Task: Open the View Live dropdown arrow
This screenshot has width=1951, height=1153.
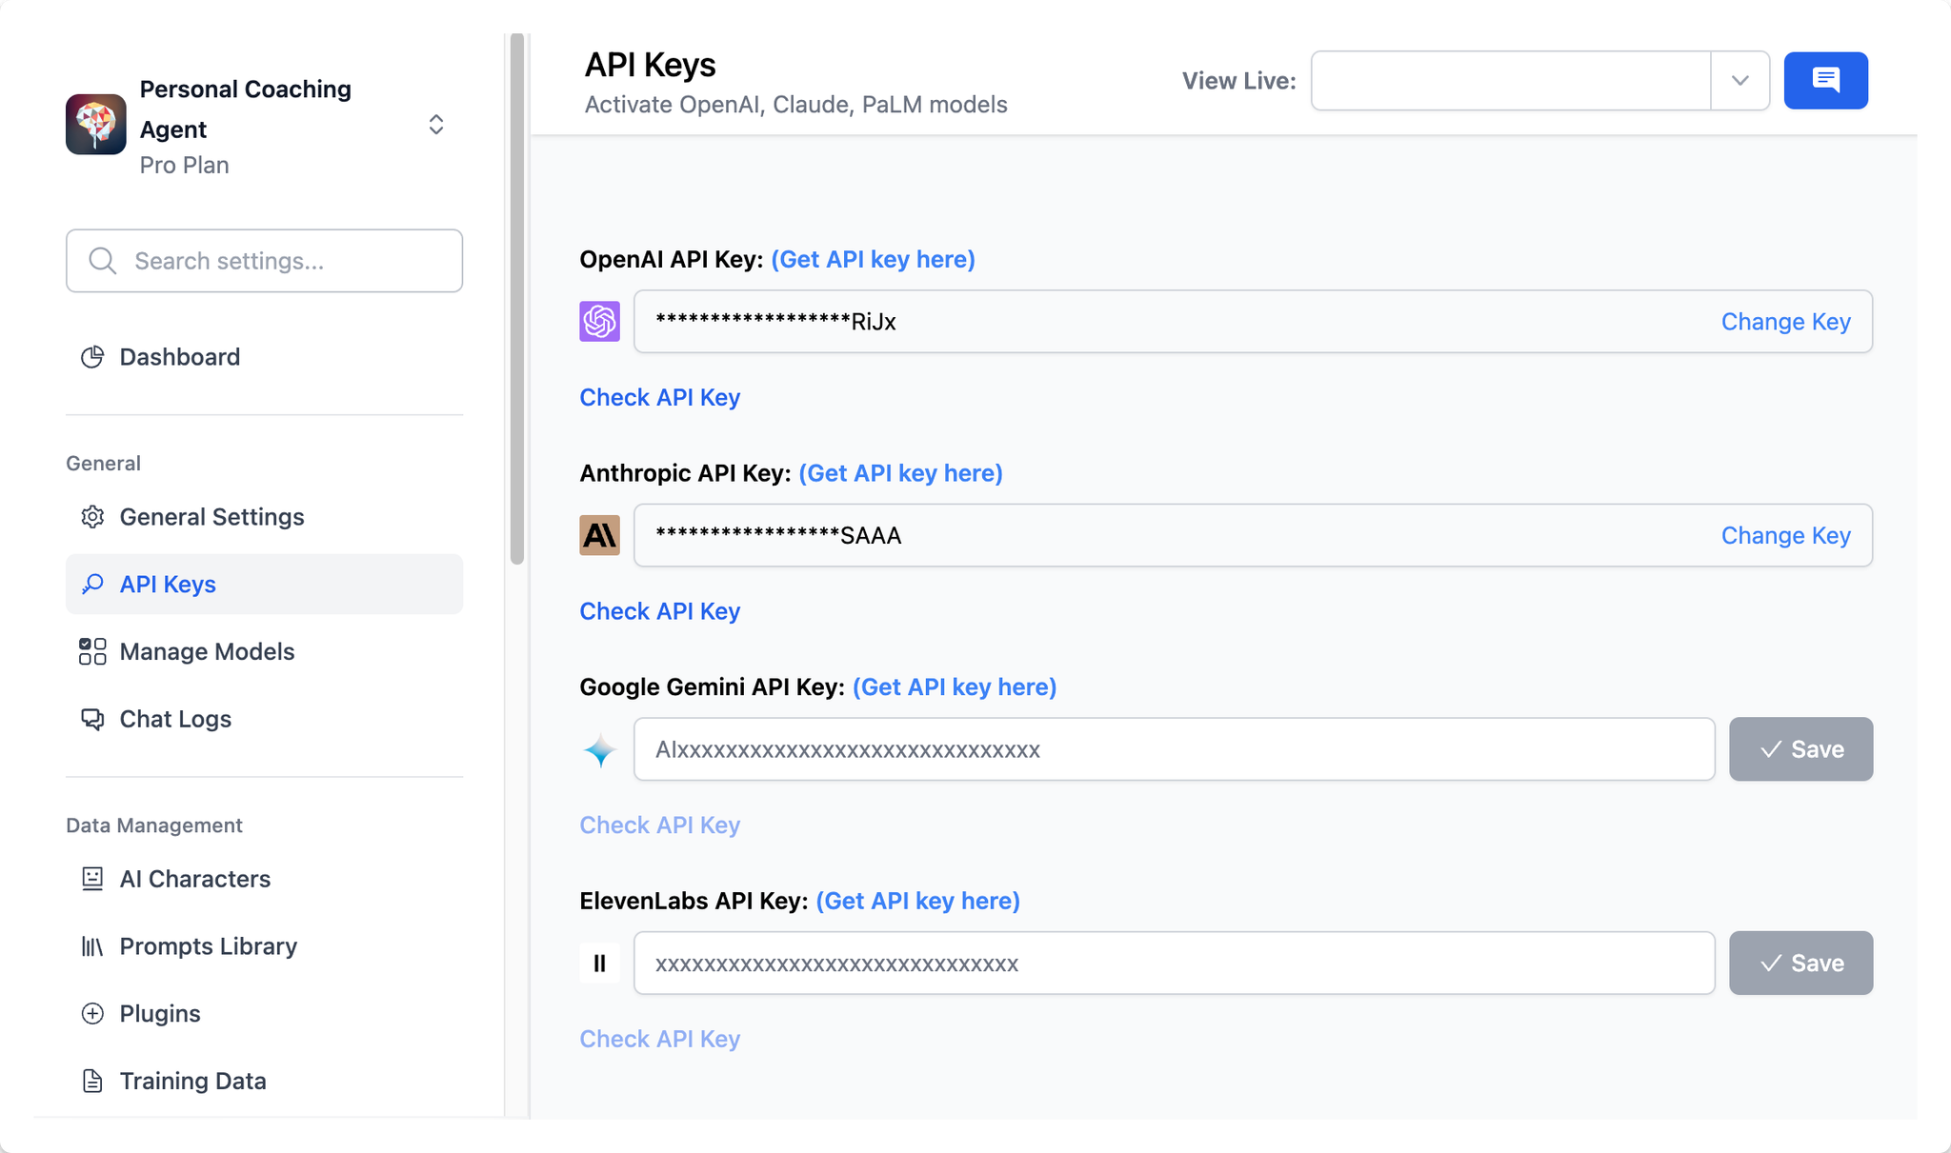Action: [x=1740, y=81]
